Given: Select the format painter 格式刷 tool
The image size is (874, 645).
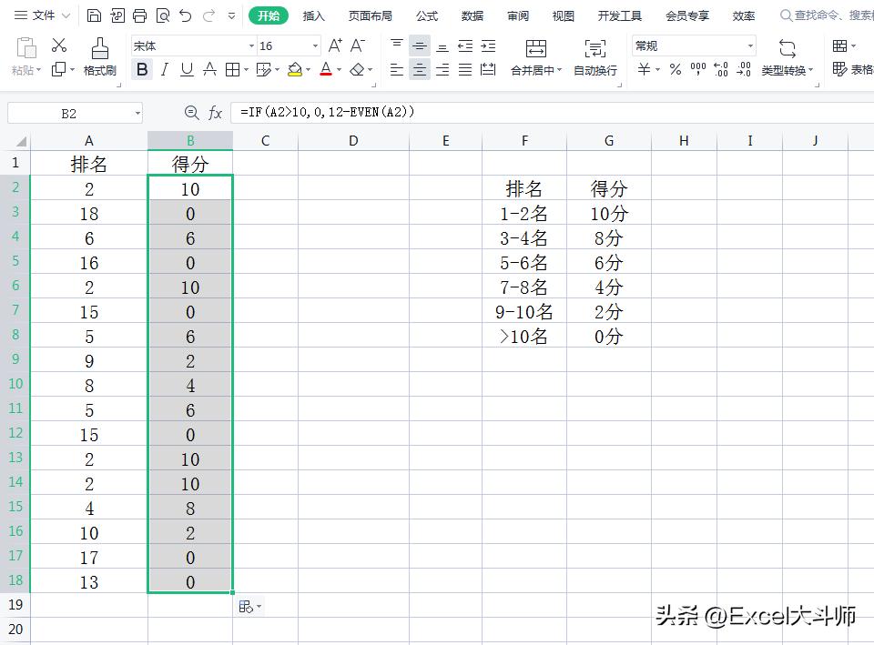Looking at the screenshot, I should (x=100, y=56).
